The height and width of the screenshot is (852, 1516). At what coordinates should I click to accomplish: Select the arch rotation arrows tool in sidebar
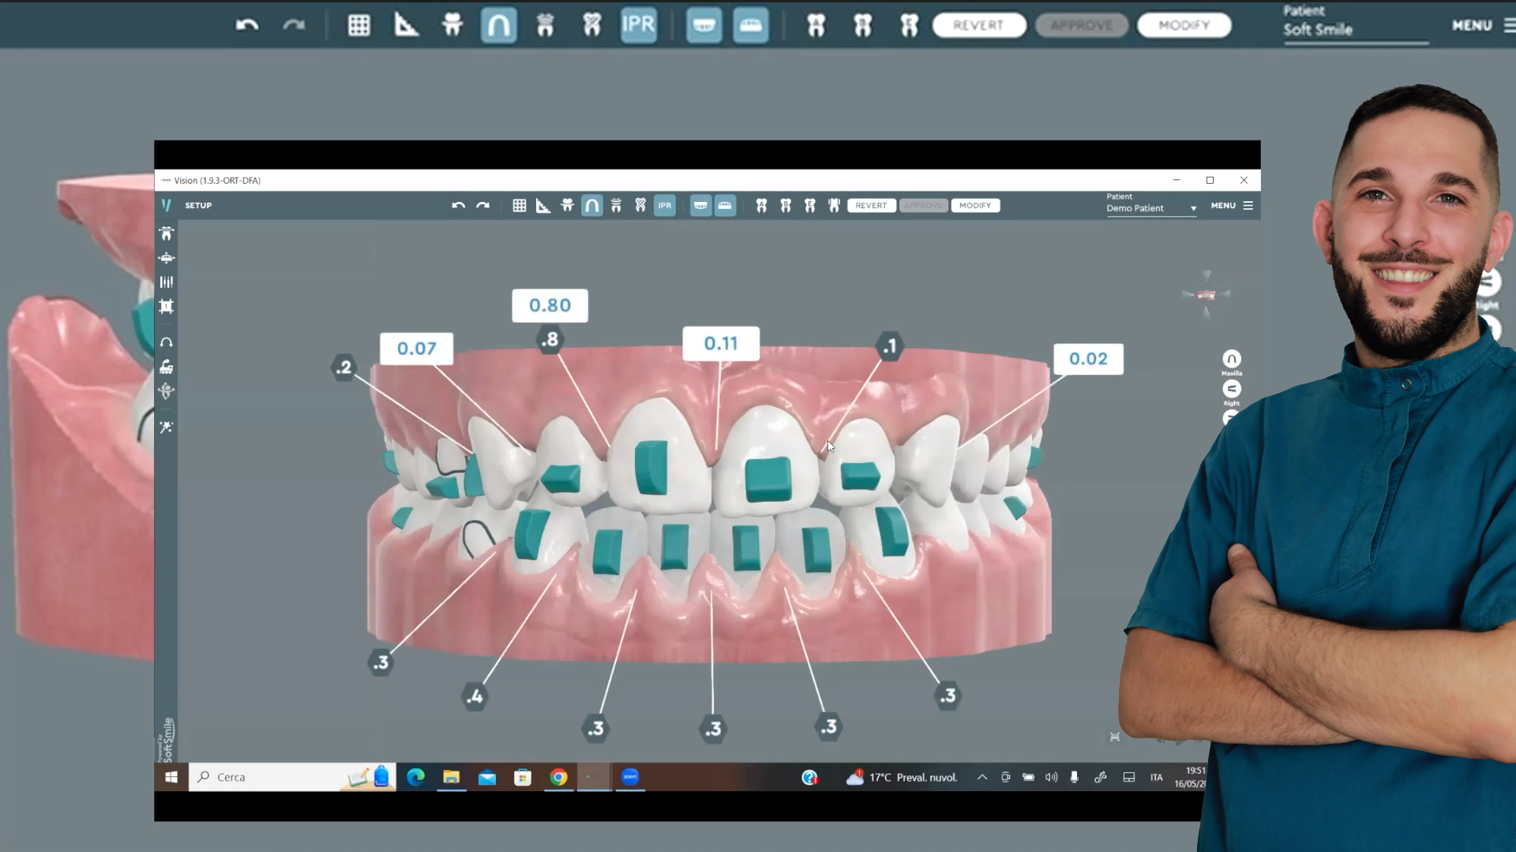click(166, 342)
